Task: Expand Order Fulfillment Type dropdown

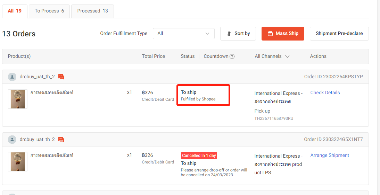Action: pyautogui.click(x=183, y=34)
